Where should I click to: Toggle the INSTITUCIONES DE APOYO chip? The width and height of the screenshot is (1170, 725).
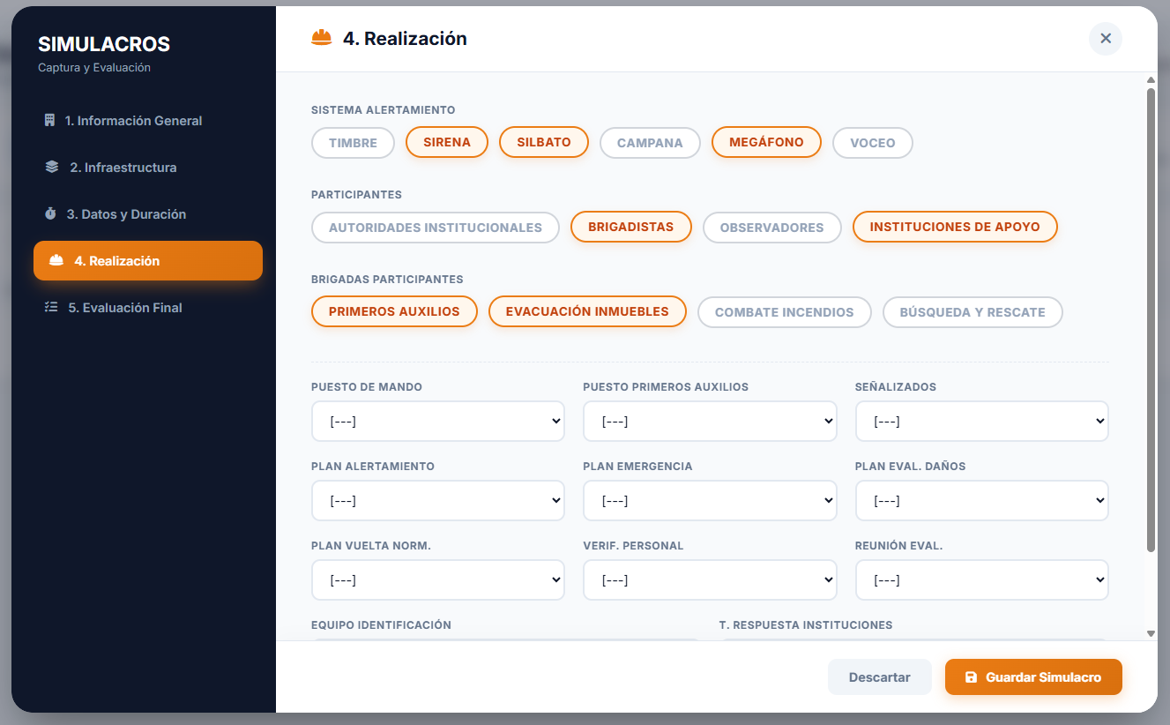(x=955, y=227)
